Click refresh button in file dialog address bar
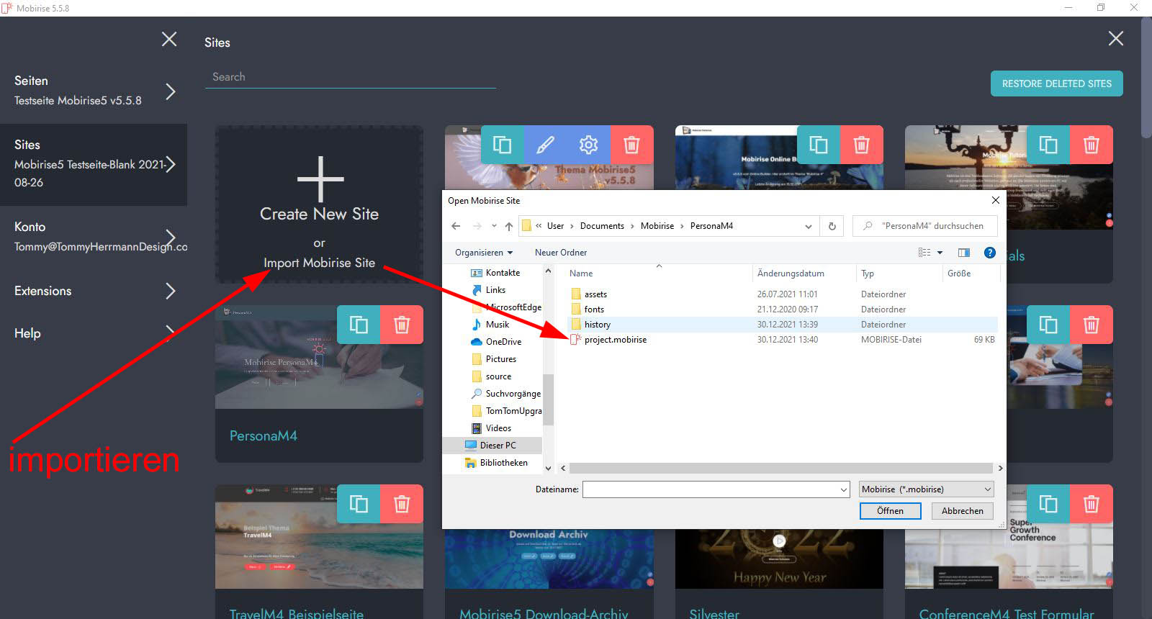The width and height of the screenshot is (1152, 619). (832, 226)
